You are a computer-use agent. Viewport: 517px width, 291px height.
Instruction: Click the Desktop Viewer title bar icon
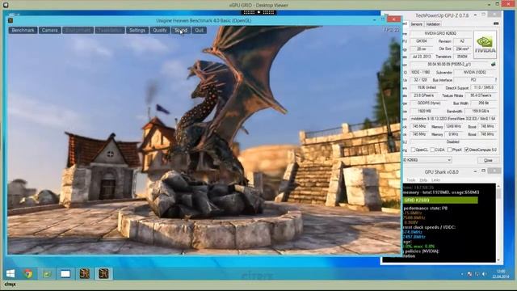pos(6,5)
